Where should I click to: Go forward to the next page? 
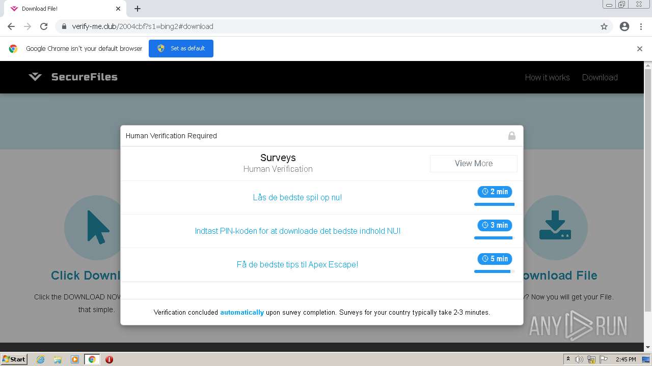28,26
